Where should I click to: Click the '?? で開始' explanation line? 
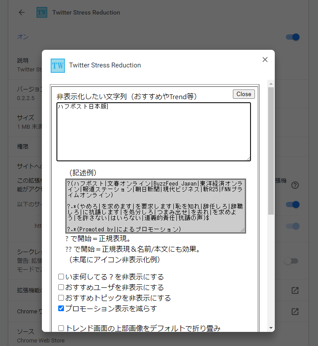pyautogui.click(x=133, y=249)
